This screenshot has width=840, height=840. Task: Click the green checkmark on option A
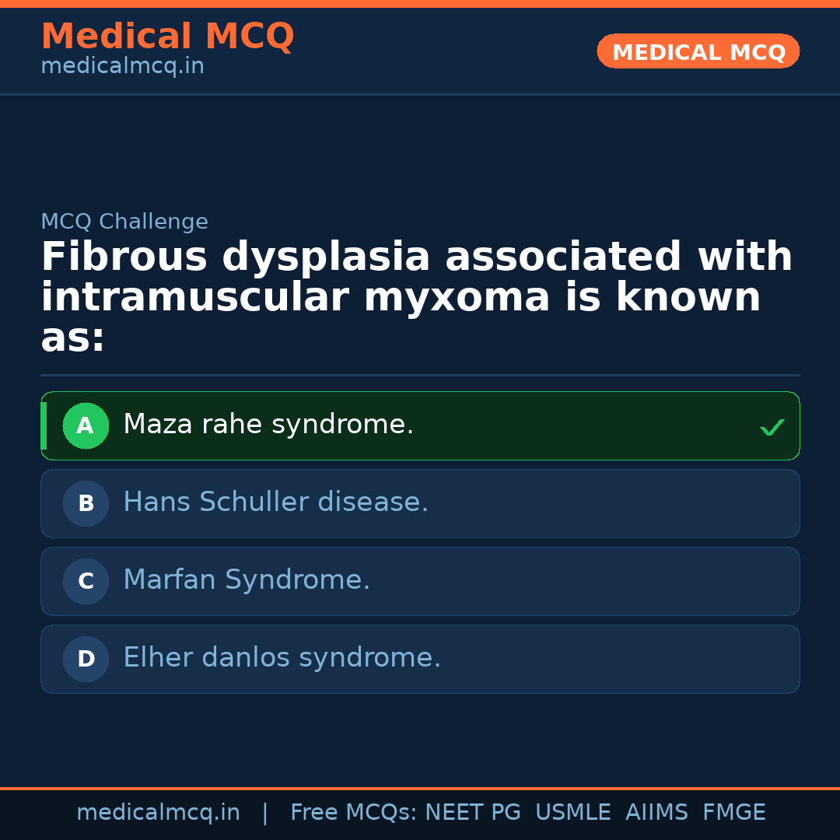(772, 427)
